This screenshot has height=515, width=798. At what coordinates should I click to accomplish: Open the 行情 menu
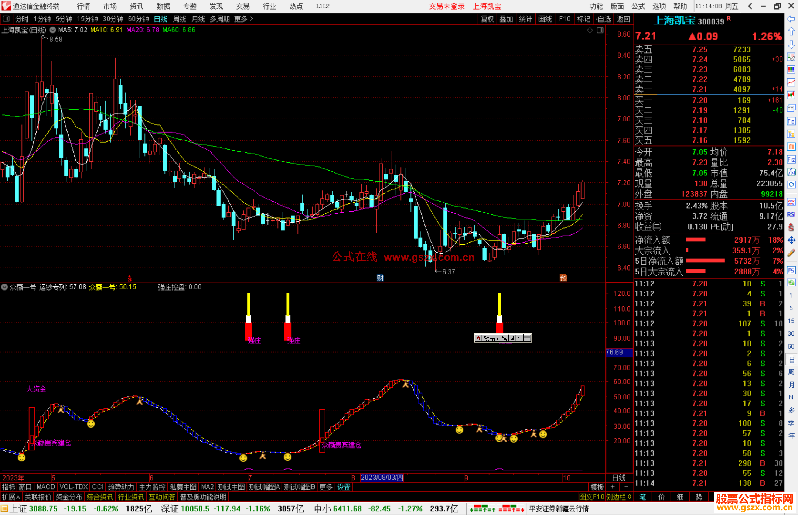click(83, 6)
